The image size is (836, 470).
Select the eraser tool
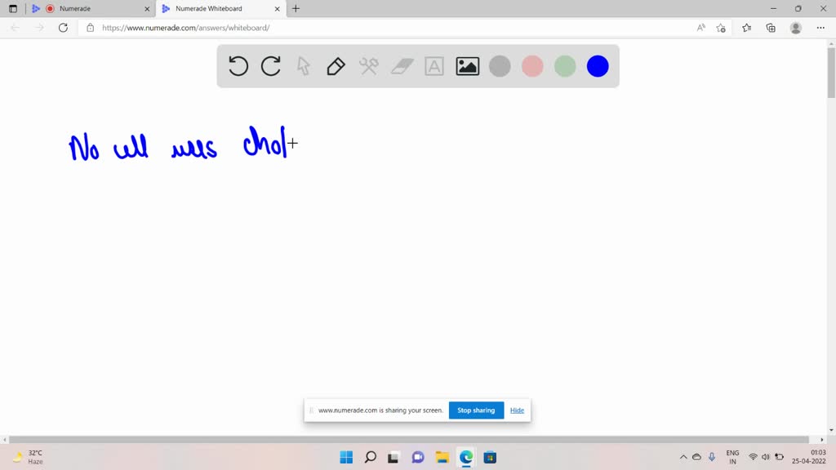pyautogui.click(x=402, y=66)
